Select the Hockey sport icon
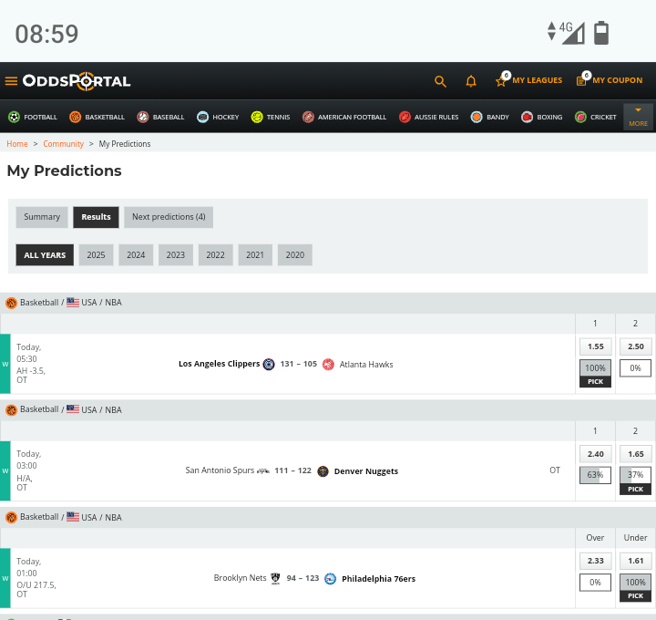 pos(202,117)
